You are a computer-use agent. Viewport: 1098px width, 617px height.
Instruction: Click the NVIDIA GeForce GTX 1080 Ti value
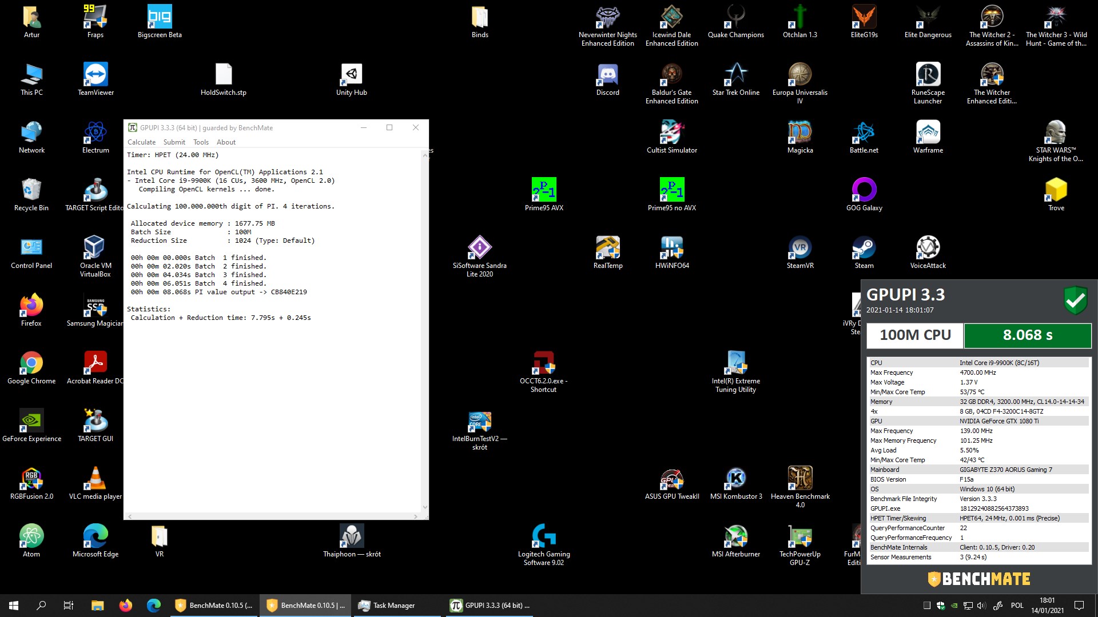pyautogui.click(x=999, y=421)
